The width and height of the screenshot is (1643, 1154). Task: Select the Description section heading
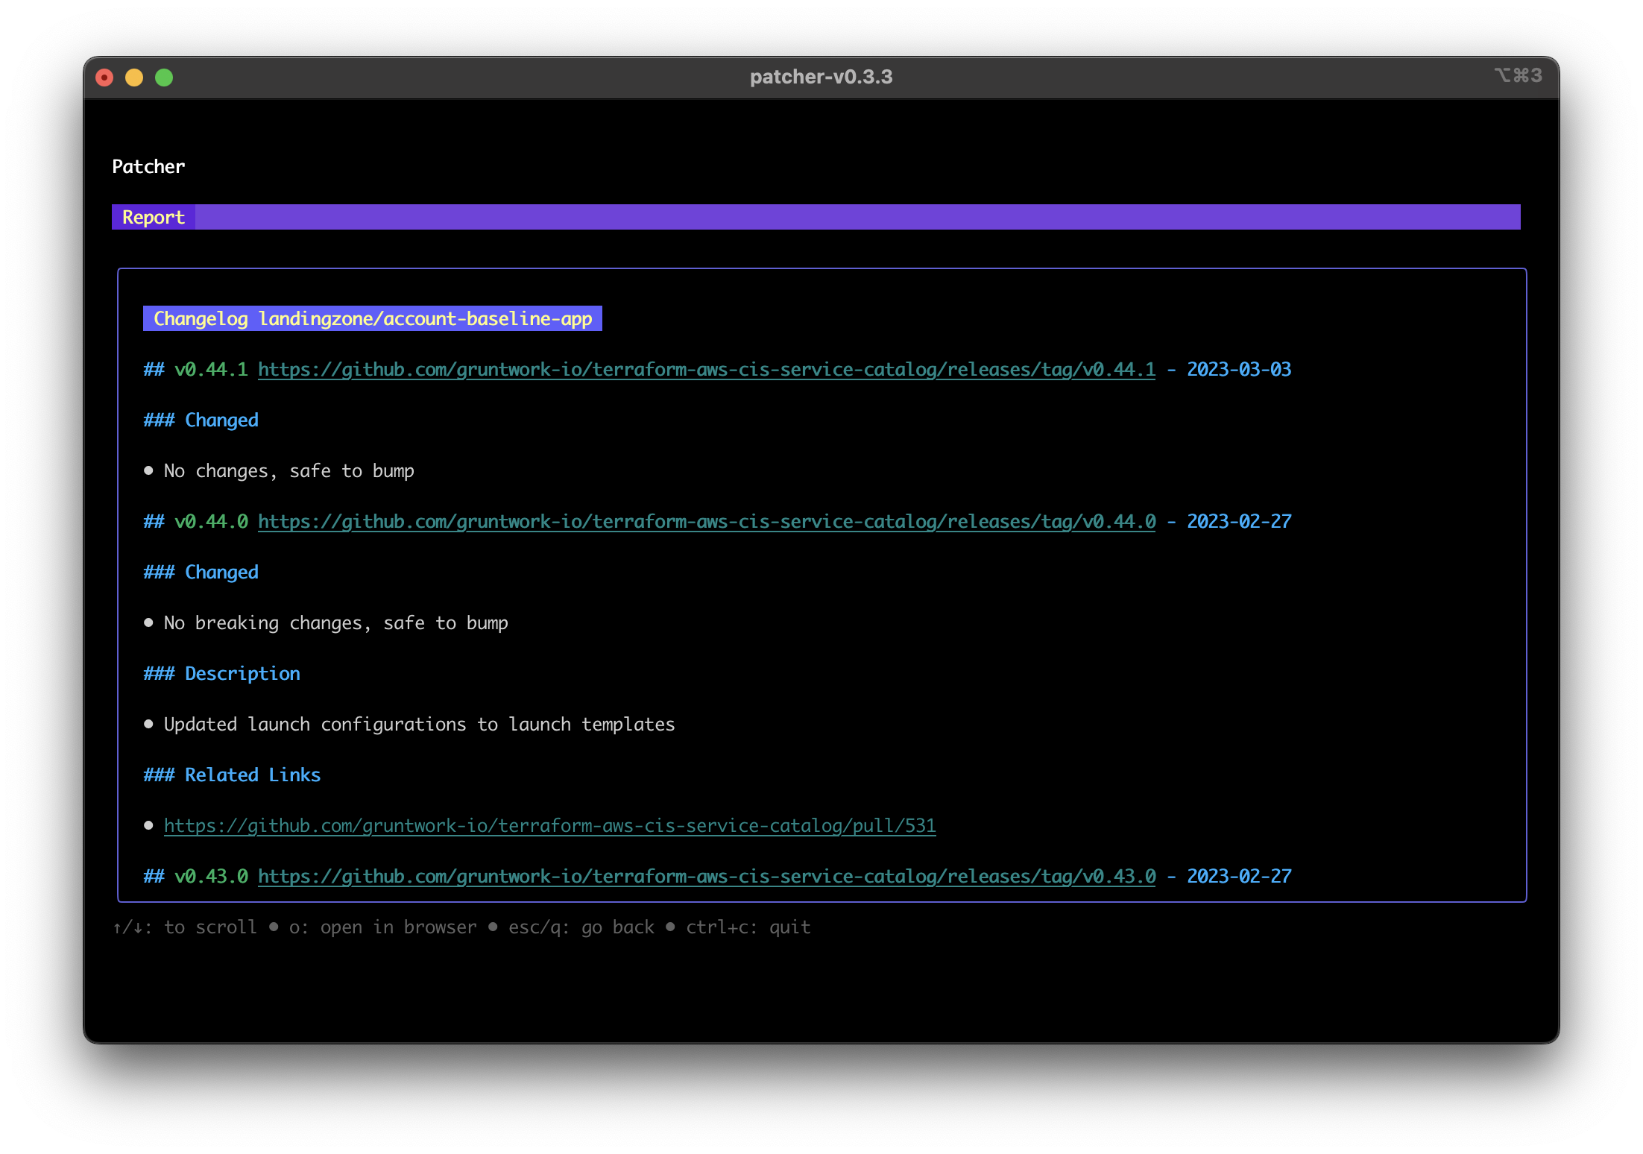[x=221, y=673]
